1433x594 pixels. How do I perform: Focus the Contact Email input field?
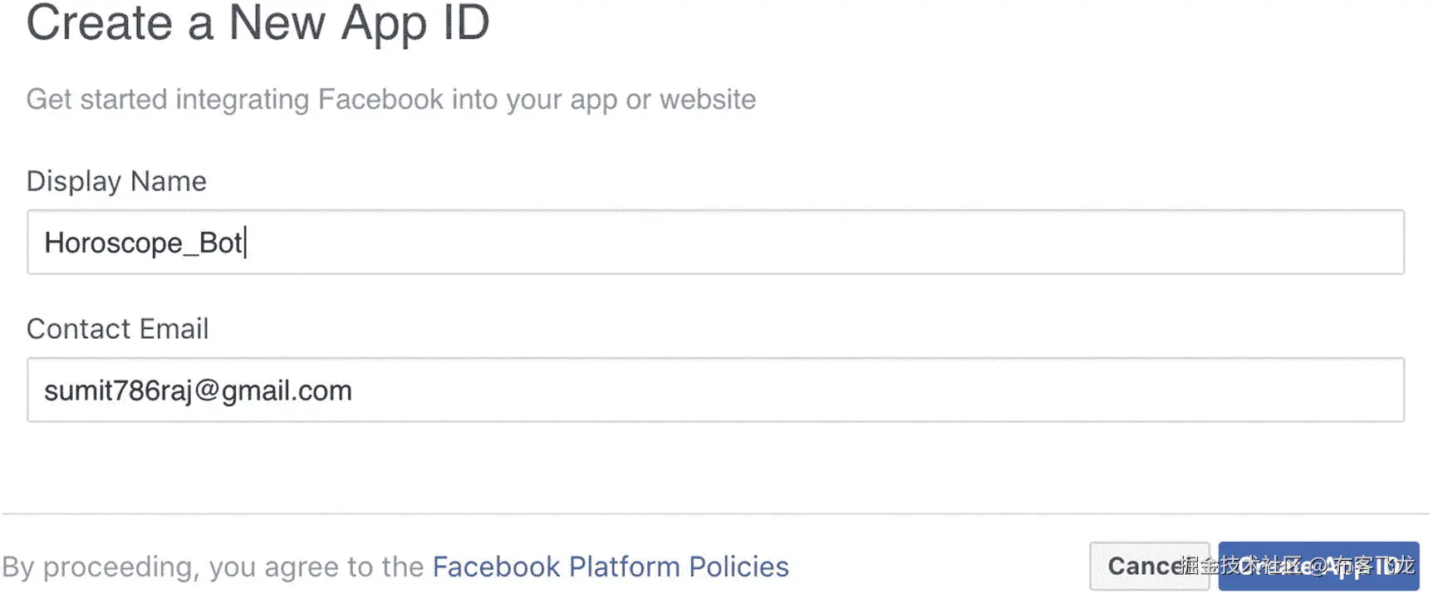(x=714, y=390)
